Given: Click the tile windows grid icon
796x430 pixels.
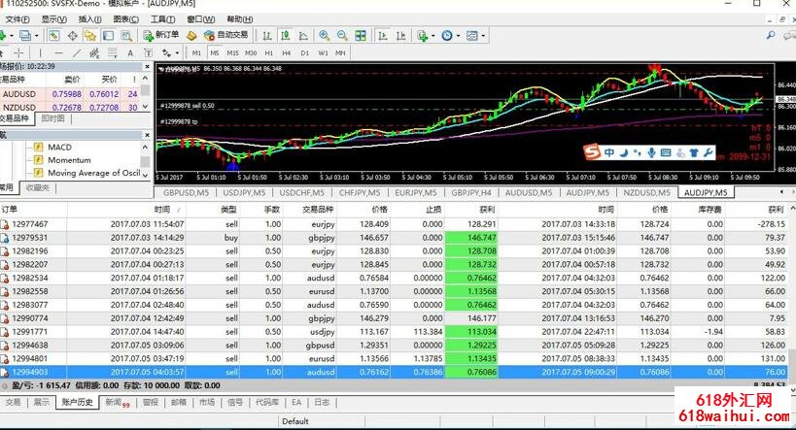Looking at the screenshot, I should pyautogui.click(x=361, y=36).
